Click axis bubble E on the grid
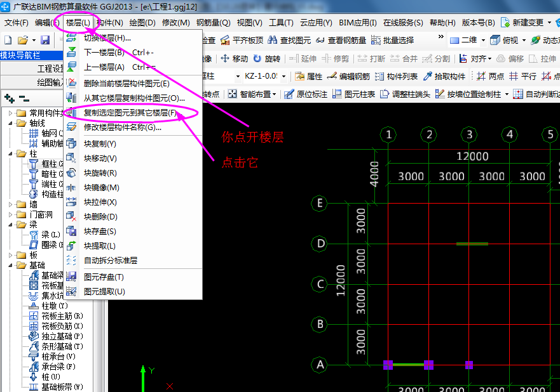 (319, 203)
